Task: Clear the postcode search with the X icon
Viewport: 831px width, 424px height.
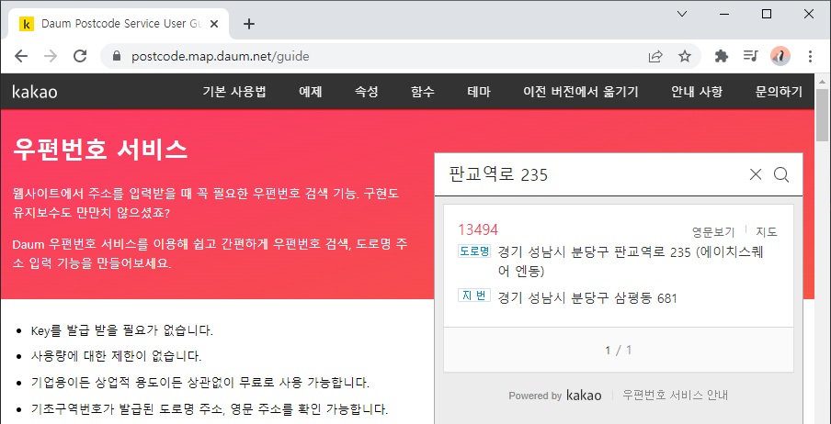Action: pyautogui.click(x=756, y=174)
